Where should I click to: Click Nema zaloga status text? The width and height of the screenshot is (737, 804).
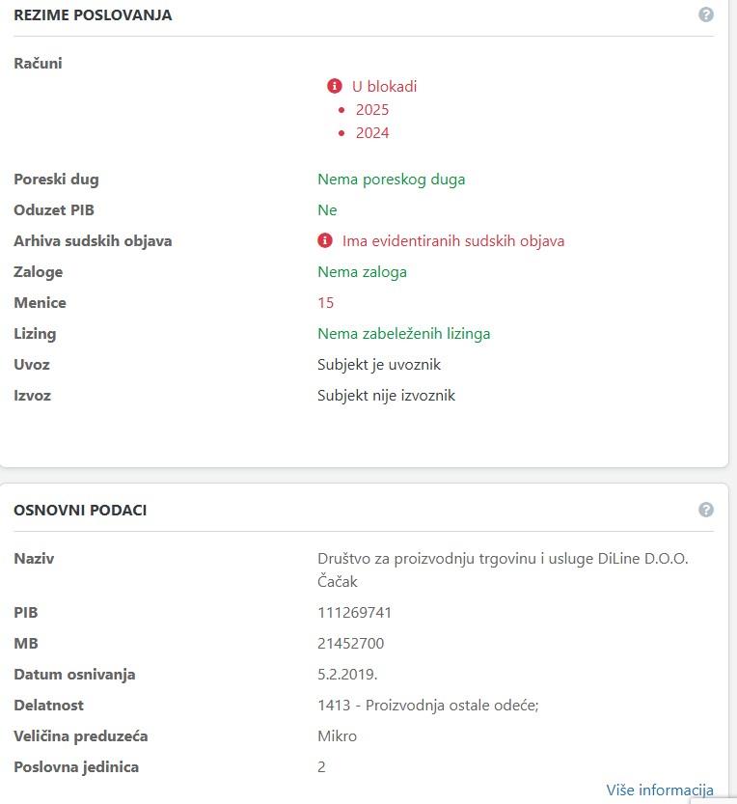coord(362,271)
